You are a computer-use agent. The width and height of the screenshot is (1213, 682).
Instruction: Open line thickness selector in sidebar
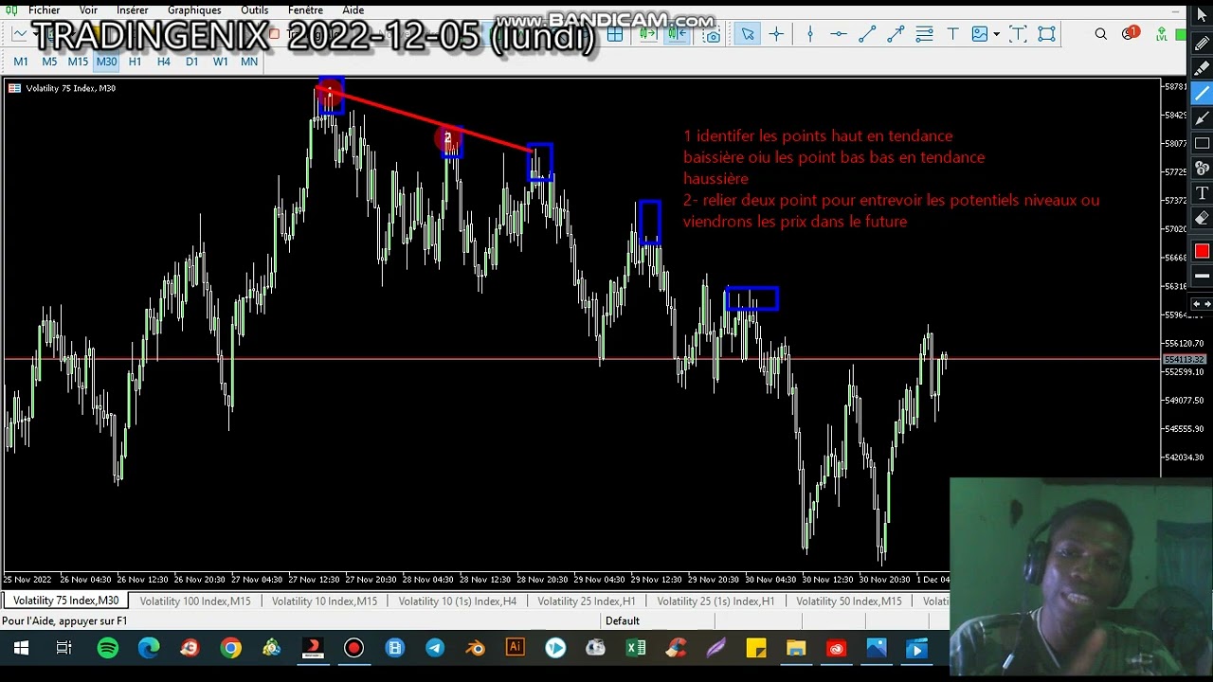(1202, 276)
